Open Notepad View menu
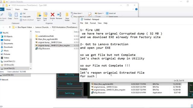Viewport: 193px width, 108px height. tap(100, 23)
